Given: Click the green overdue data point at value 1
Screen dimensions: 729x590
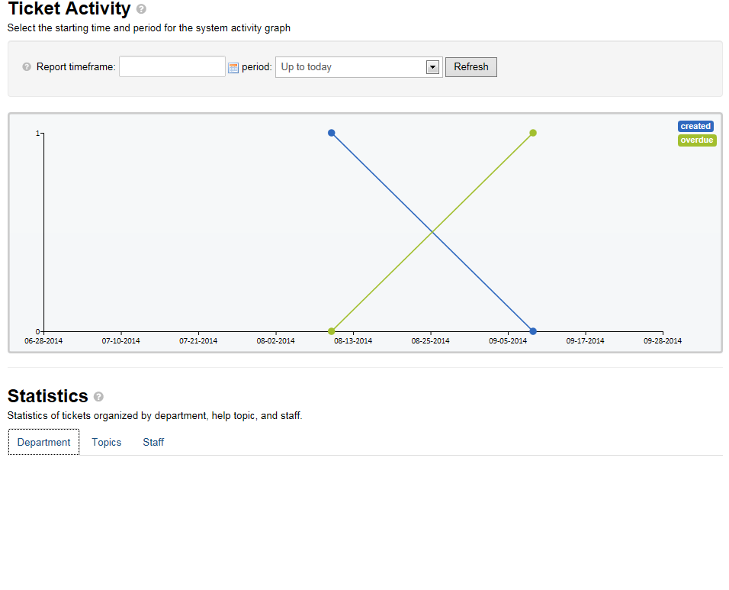Looking at the screenshot, I should 533,133.
